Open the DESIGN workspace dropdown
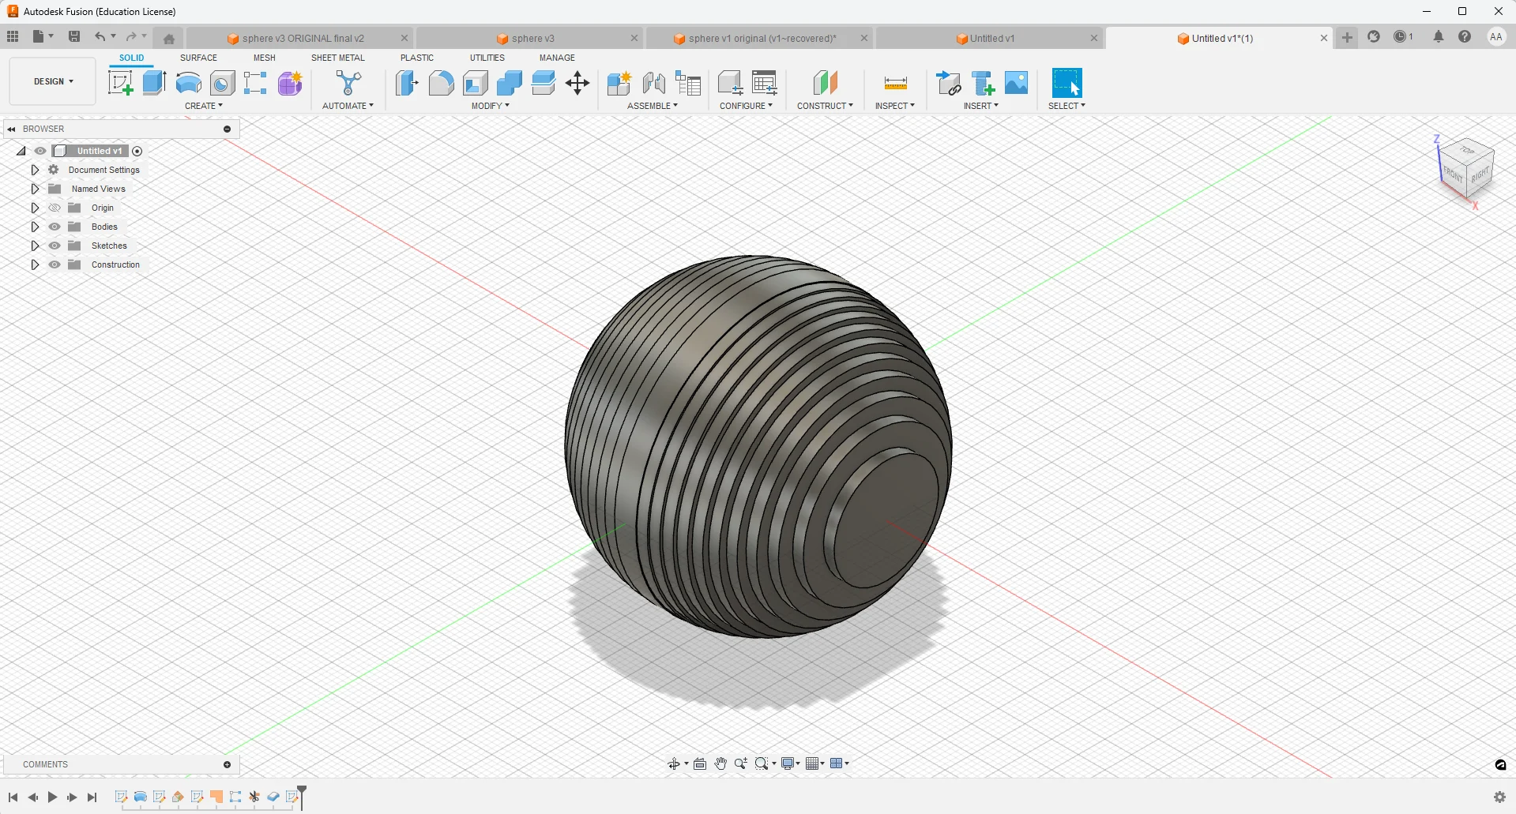This screenshot has width=1516, height=814. click(53, 81)
